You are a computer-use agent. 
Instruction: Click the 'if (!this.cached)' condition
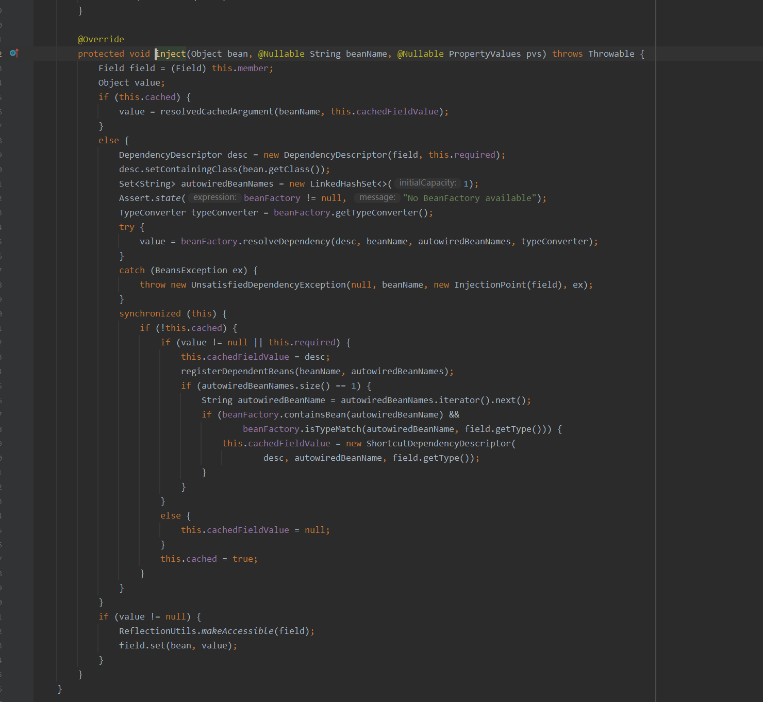(184, 328)
